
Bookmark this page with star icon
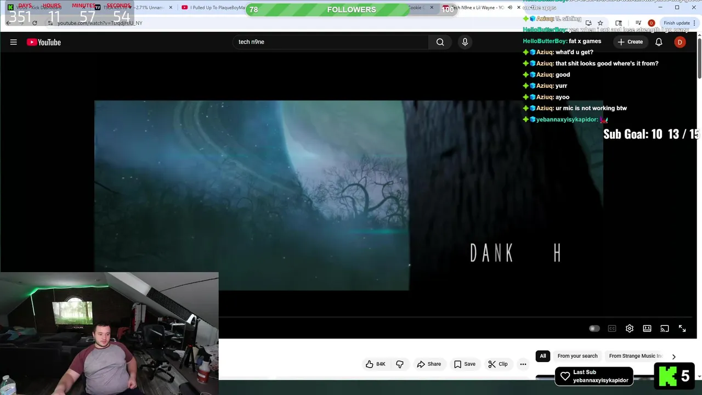pos(601,23)
